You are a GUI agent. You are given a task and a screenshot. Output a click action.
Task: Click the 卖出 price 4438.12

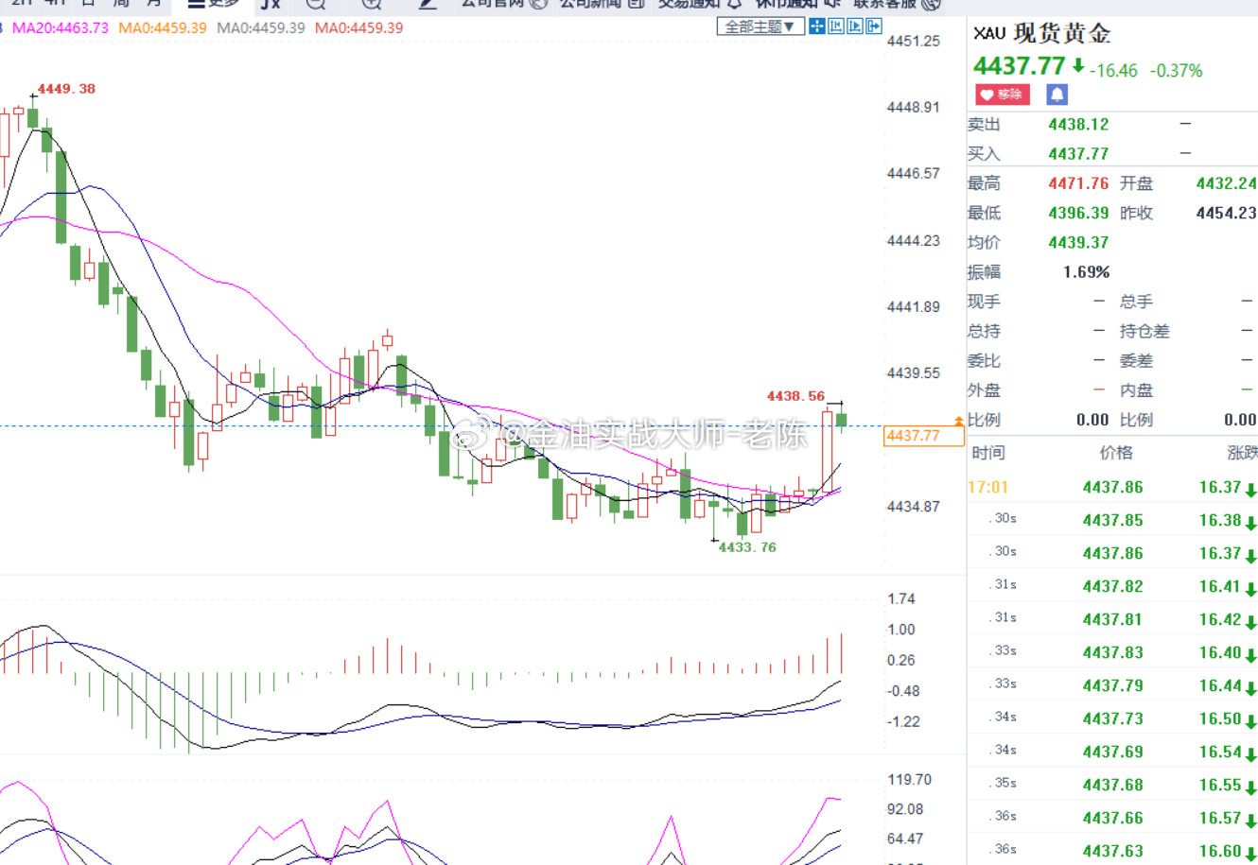[1078, 125]
